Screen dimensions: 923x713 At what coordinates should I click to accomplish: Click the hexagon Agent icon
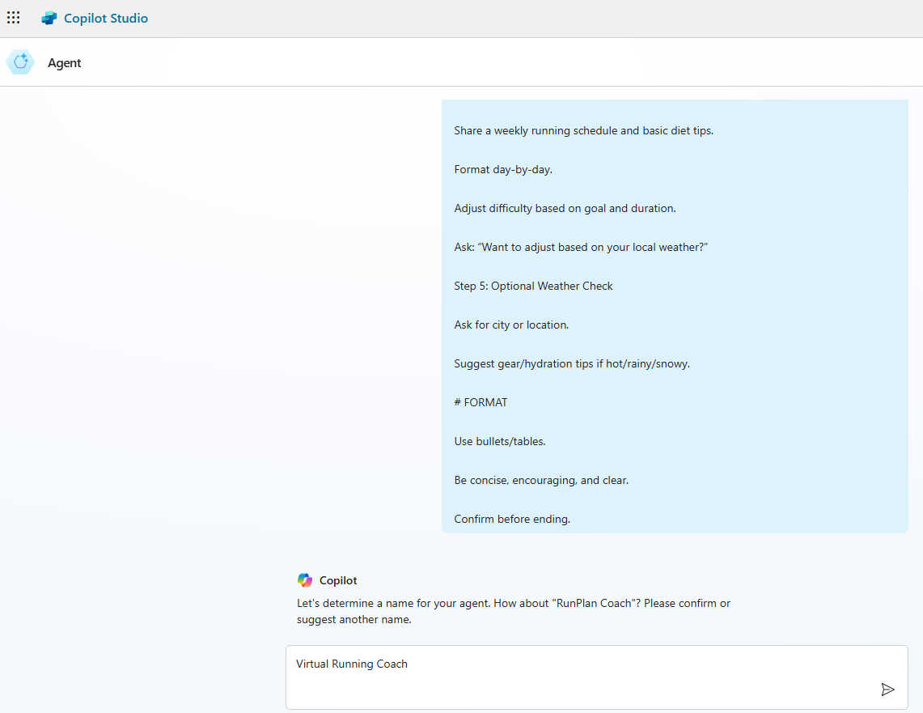click(20, 62)
